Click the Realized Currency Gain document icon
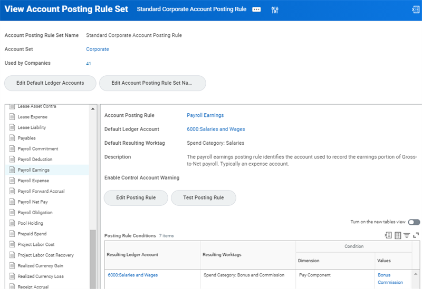 [x=12, y=265]
